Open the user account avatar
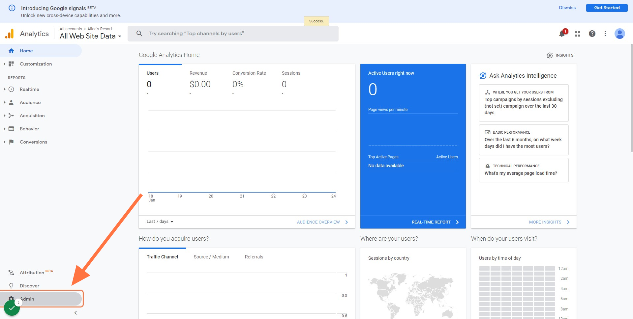This screenshot has height=319, width=633. 620,34
